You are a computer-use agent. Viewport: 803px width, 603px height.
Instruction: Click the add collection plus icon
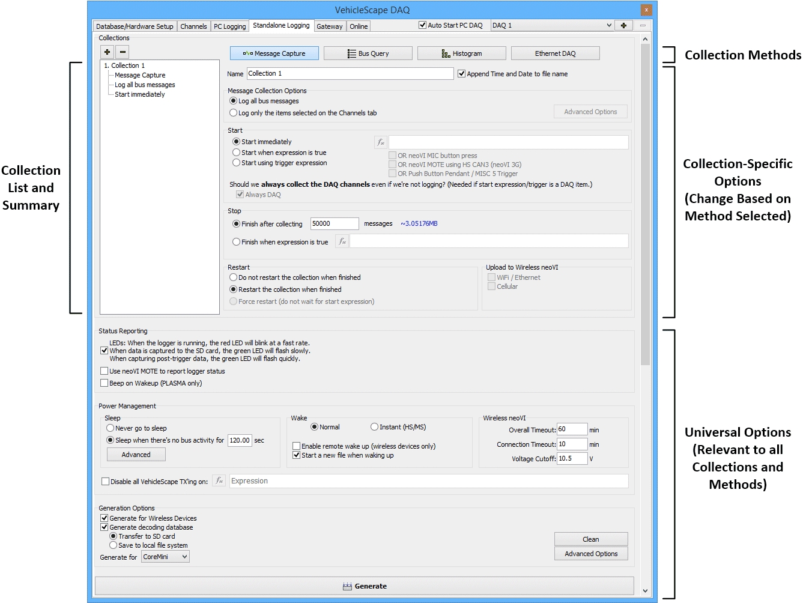(107, 52)
